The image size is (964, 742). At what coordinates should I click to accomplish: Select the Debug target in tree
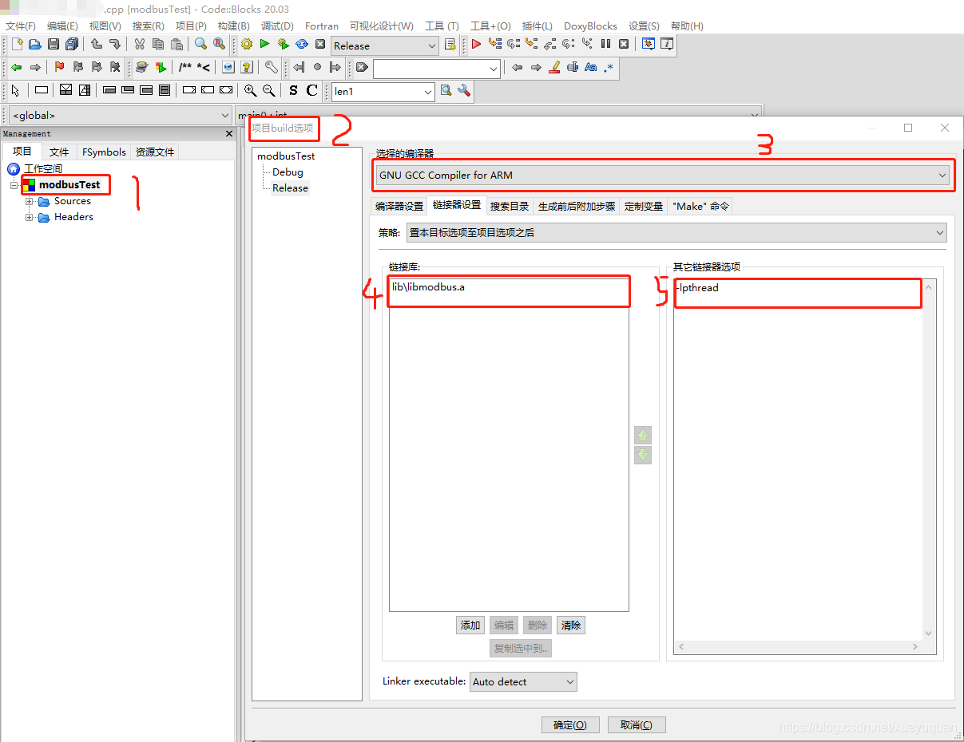[x=288, y=172]
